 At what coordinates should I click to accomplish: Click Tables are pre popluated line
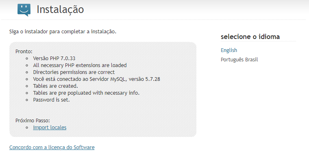[86, 93]
